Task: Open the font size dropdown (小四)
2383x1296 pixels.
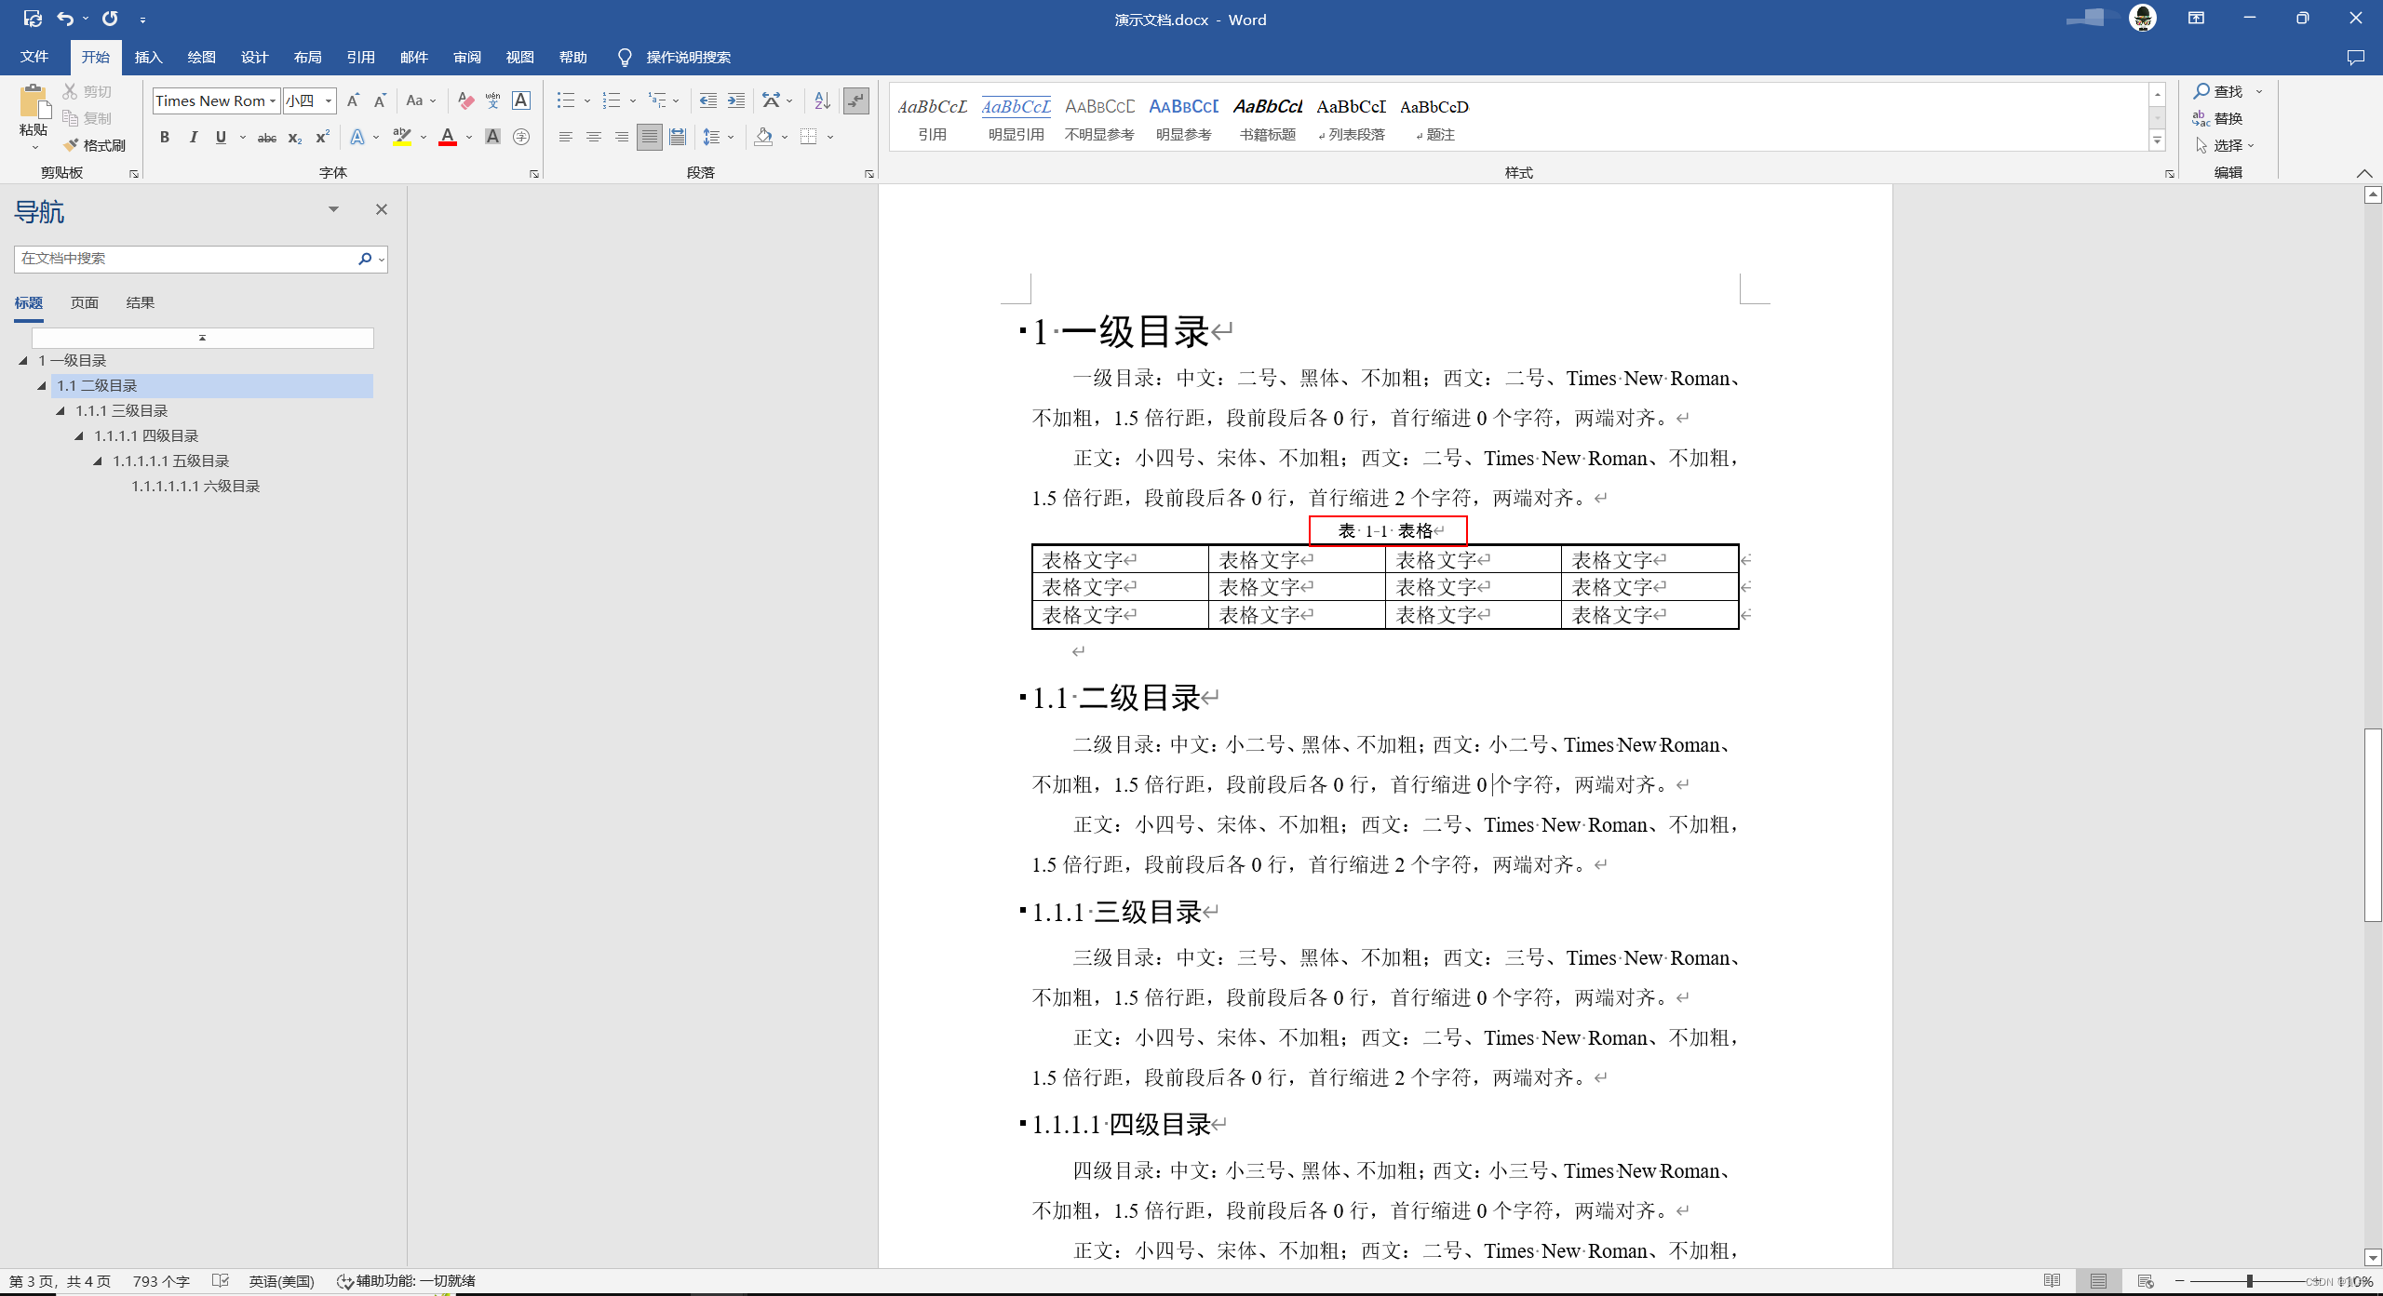Action: [329, 100]
